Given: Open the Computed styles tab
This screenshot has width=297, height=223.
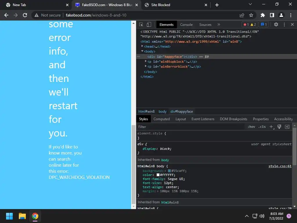Looking at the screenshot, I should (162, 119).
